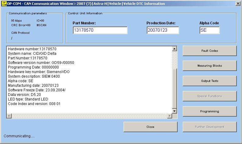
Task: Click the 'CAN Protocol' label
Action: [x=20, y=33]
